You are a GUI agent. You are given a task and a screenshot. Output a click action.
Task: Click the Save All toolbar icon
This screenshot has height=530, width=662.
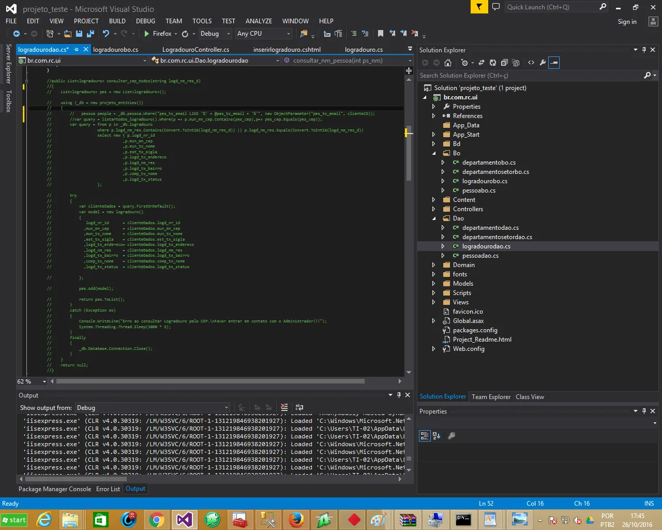click(90, 34)
